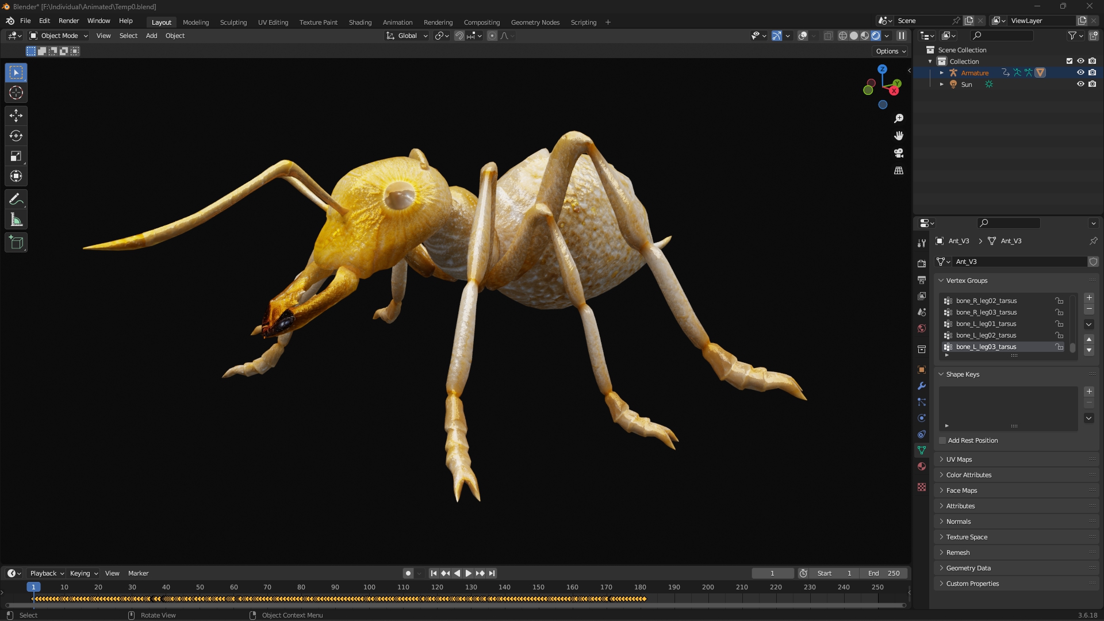The image size is (1104, 621).
Task: Click the Add Cube tool
Action: [x=16, y=243]
